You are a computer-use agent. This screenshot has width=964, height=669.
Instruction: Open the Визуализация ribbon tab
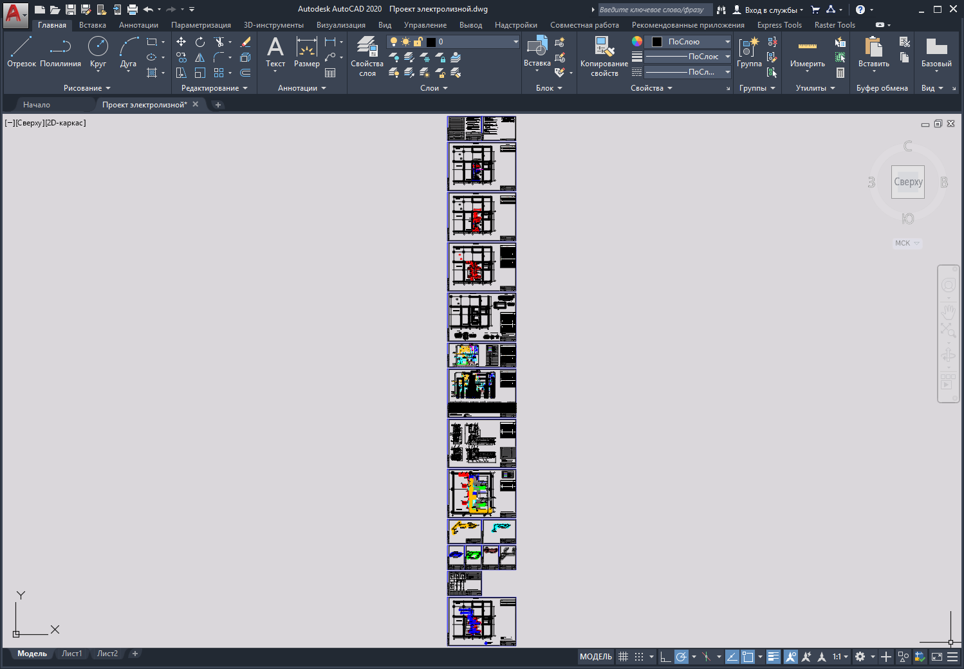click(341, 25)
